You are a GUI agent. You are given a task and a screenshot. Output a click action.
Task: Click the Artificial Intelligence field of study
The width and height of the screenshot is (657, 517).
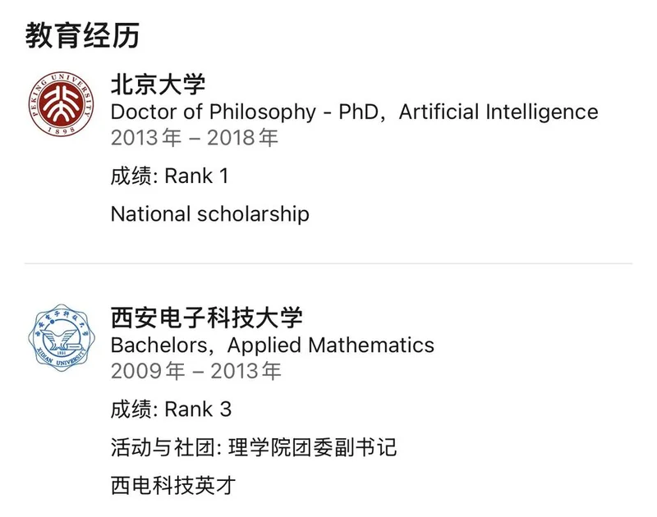(x=498, y=112)
